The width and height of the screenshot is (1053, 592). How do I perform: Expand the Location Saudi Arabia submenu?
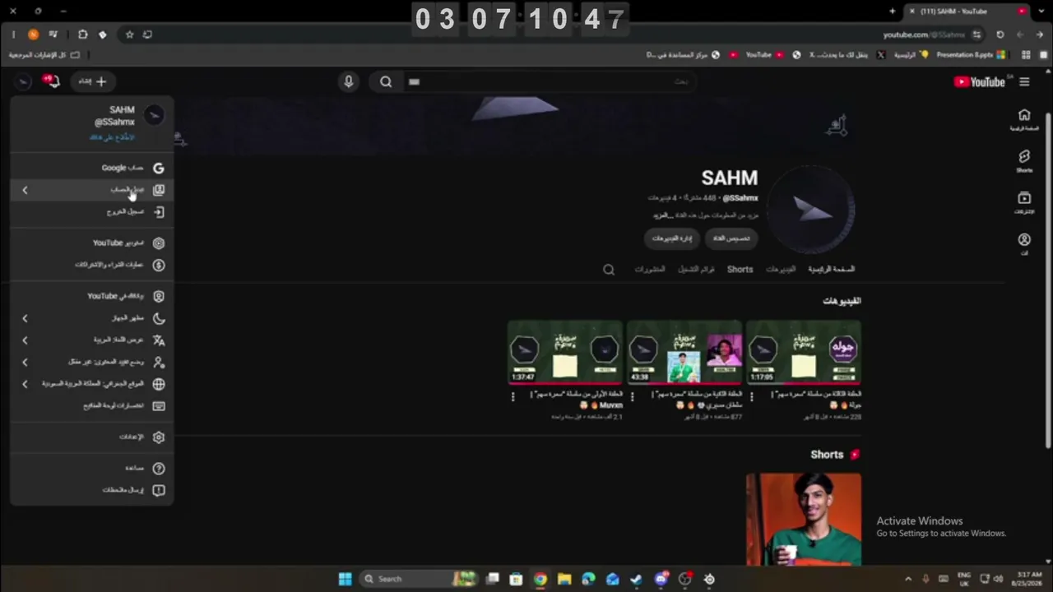point(92,384)
